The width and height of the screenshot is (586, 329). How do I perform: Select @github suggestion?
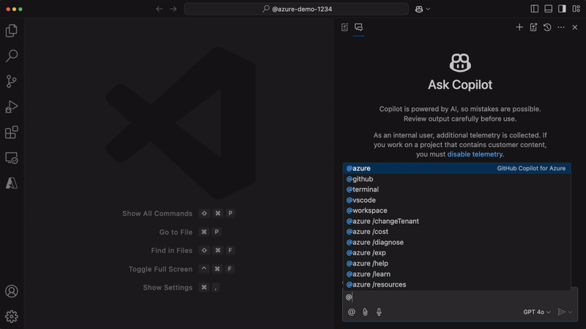click(456, 179)
